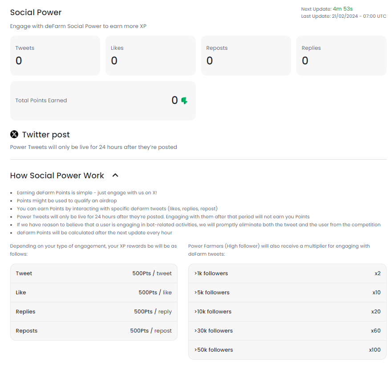This screenshot has height=365, width=392.
Task: Select the >50k followers x100 row
Action: click(x=287, y=350)
